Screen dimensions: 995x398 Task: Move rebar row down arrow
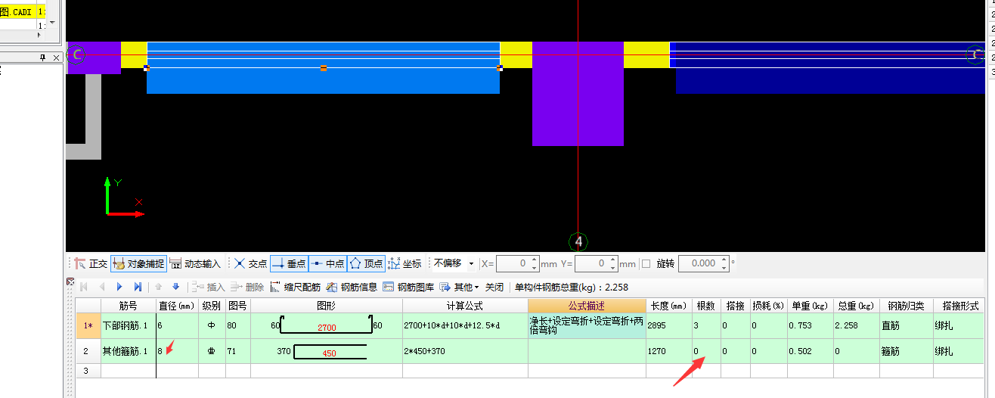coord(176,287)
